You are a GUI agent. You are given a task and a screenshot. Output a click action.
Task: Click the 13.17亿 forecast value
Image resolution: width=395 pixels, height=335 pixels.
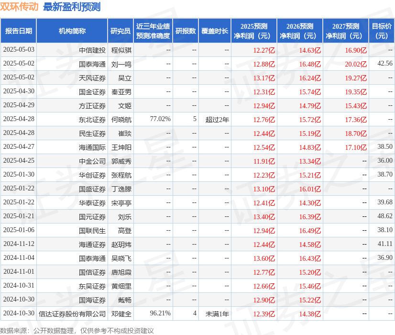point(264,78)
